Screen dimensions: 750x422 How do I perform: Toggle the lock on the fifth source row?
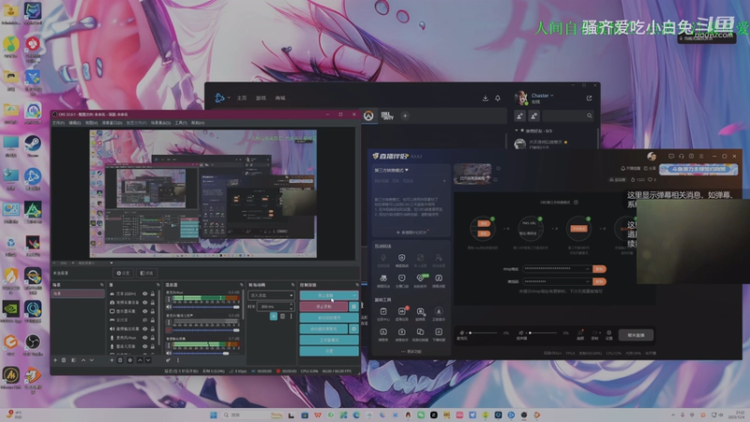pyautogui.click(x=153, y=329)
